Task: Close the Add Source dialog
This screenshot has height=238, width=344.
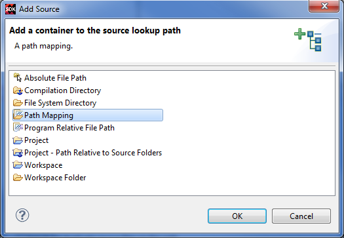Action: tap(324, 6)
